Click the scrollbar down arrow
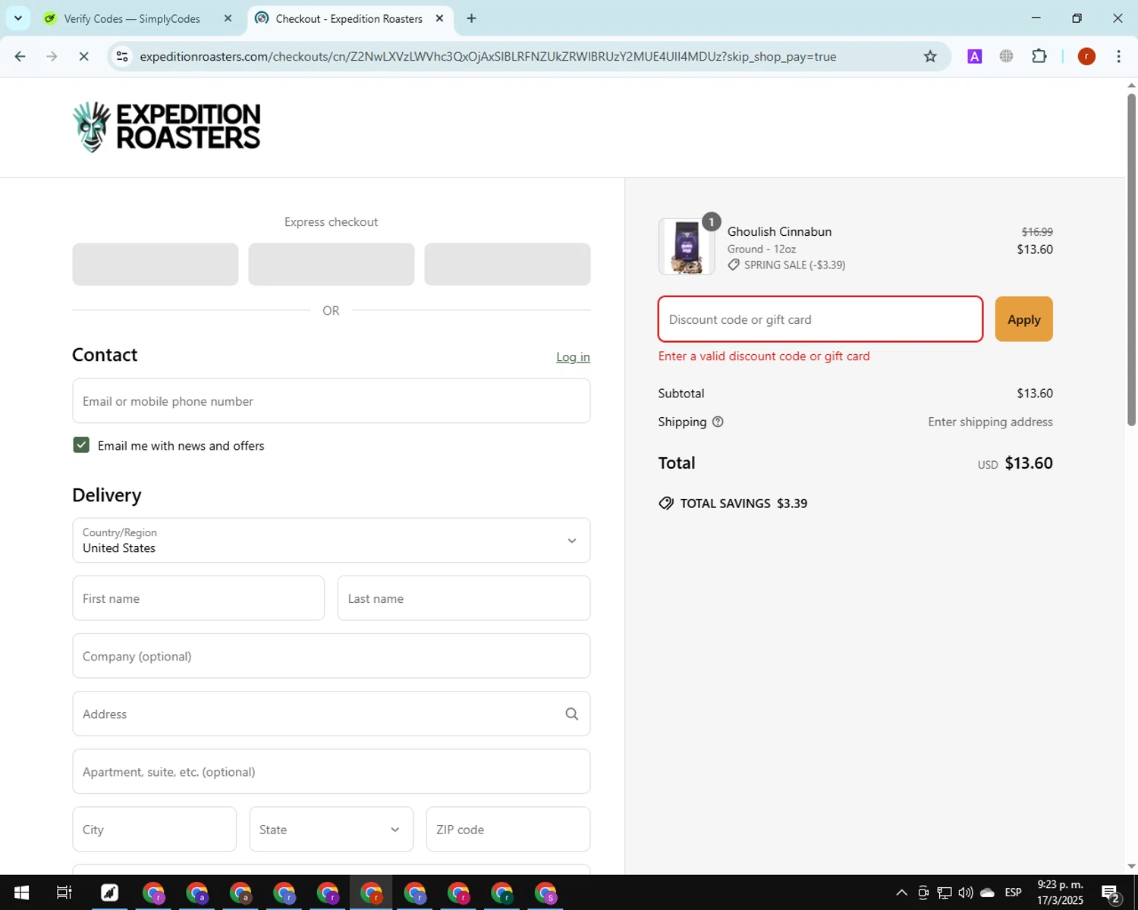The height and width of the screenshot is (910, 1138). click(1131, 866)
